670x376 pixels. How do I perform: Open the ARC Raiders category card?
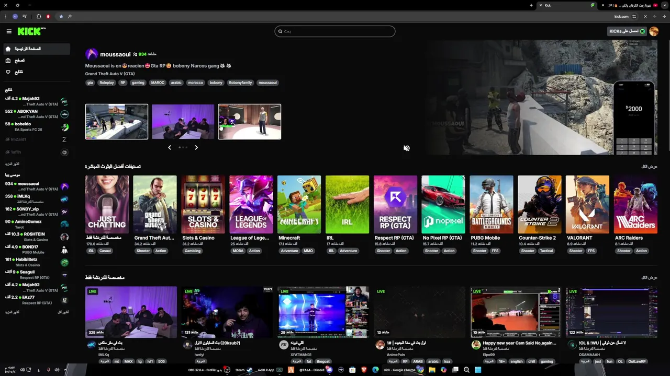pos(635,204)
